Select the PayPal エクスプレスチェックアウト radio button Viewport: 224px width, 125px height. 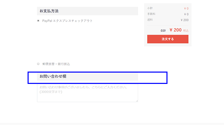tap(38, 21)
